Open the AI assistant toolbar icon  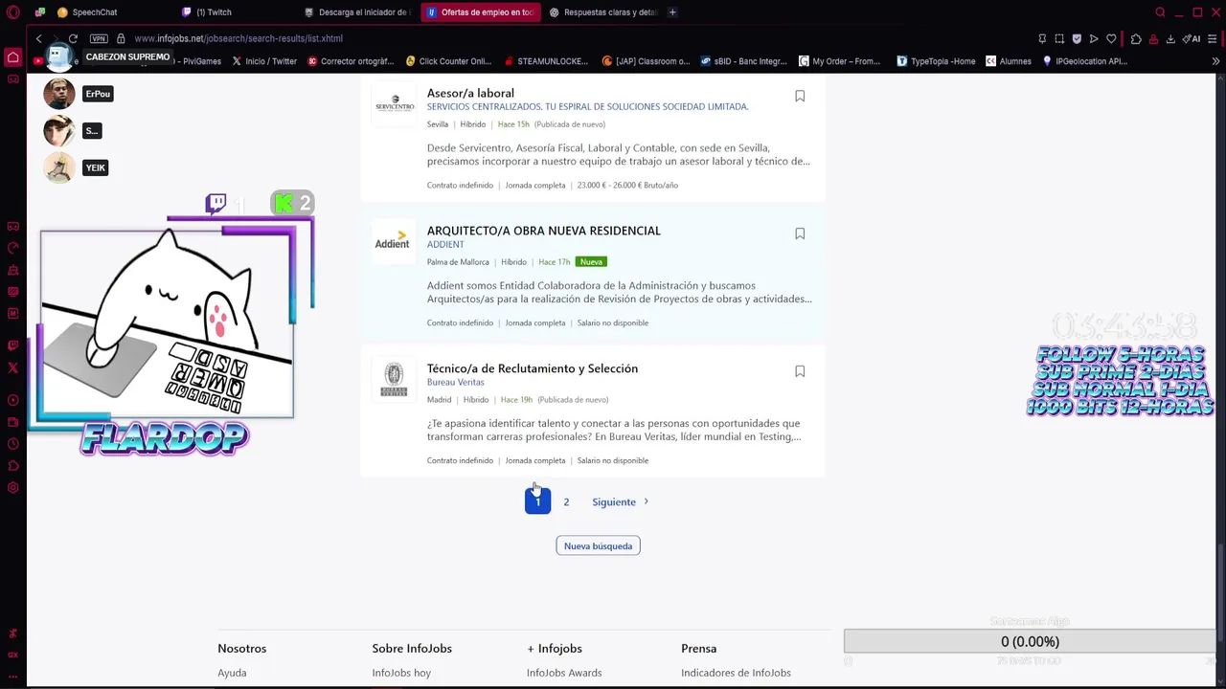[1192, 38]
